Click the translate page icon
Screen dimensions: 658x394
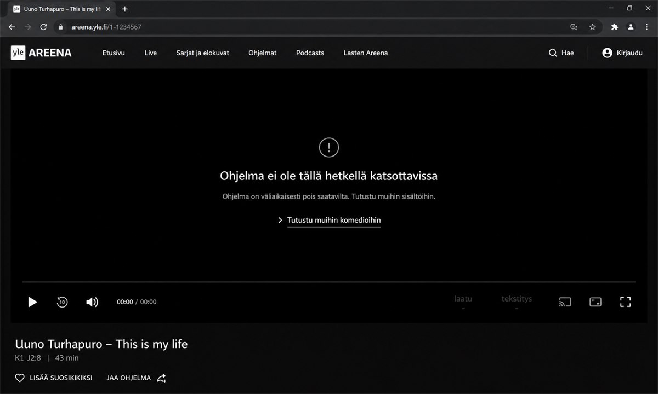pyautogui.click(x=574, y=27)
